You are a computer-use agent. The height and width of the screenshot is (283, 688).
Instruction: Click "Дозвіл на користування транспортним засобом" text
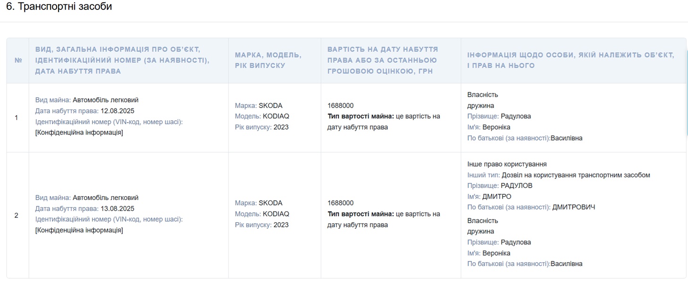coord(576,175)
